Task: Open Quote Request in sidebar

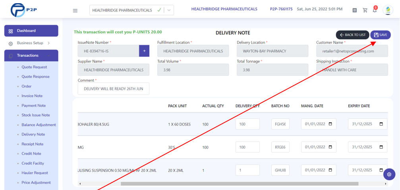Action: (x=34, y=67)
